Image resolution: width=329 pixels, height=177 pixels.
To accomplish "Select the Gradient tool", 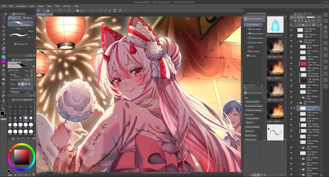I will click(x=4, y=83).
